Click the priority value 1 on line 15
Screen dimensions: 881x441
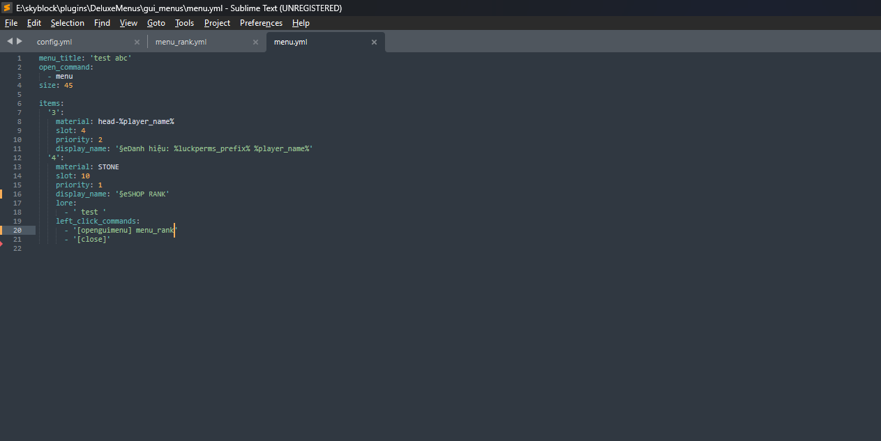point(100,185)
